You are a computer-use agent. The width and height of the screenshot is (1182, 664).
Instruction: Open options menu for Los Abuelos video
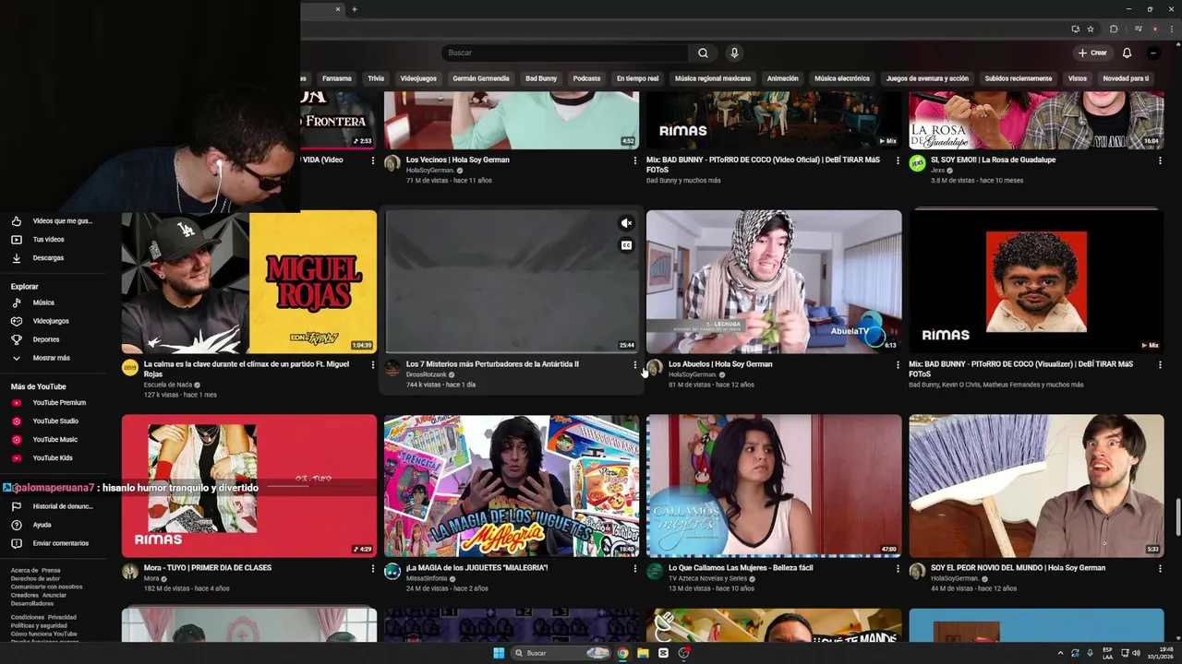(898, 365)
